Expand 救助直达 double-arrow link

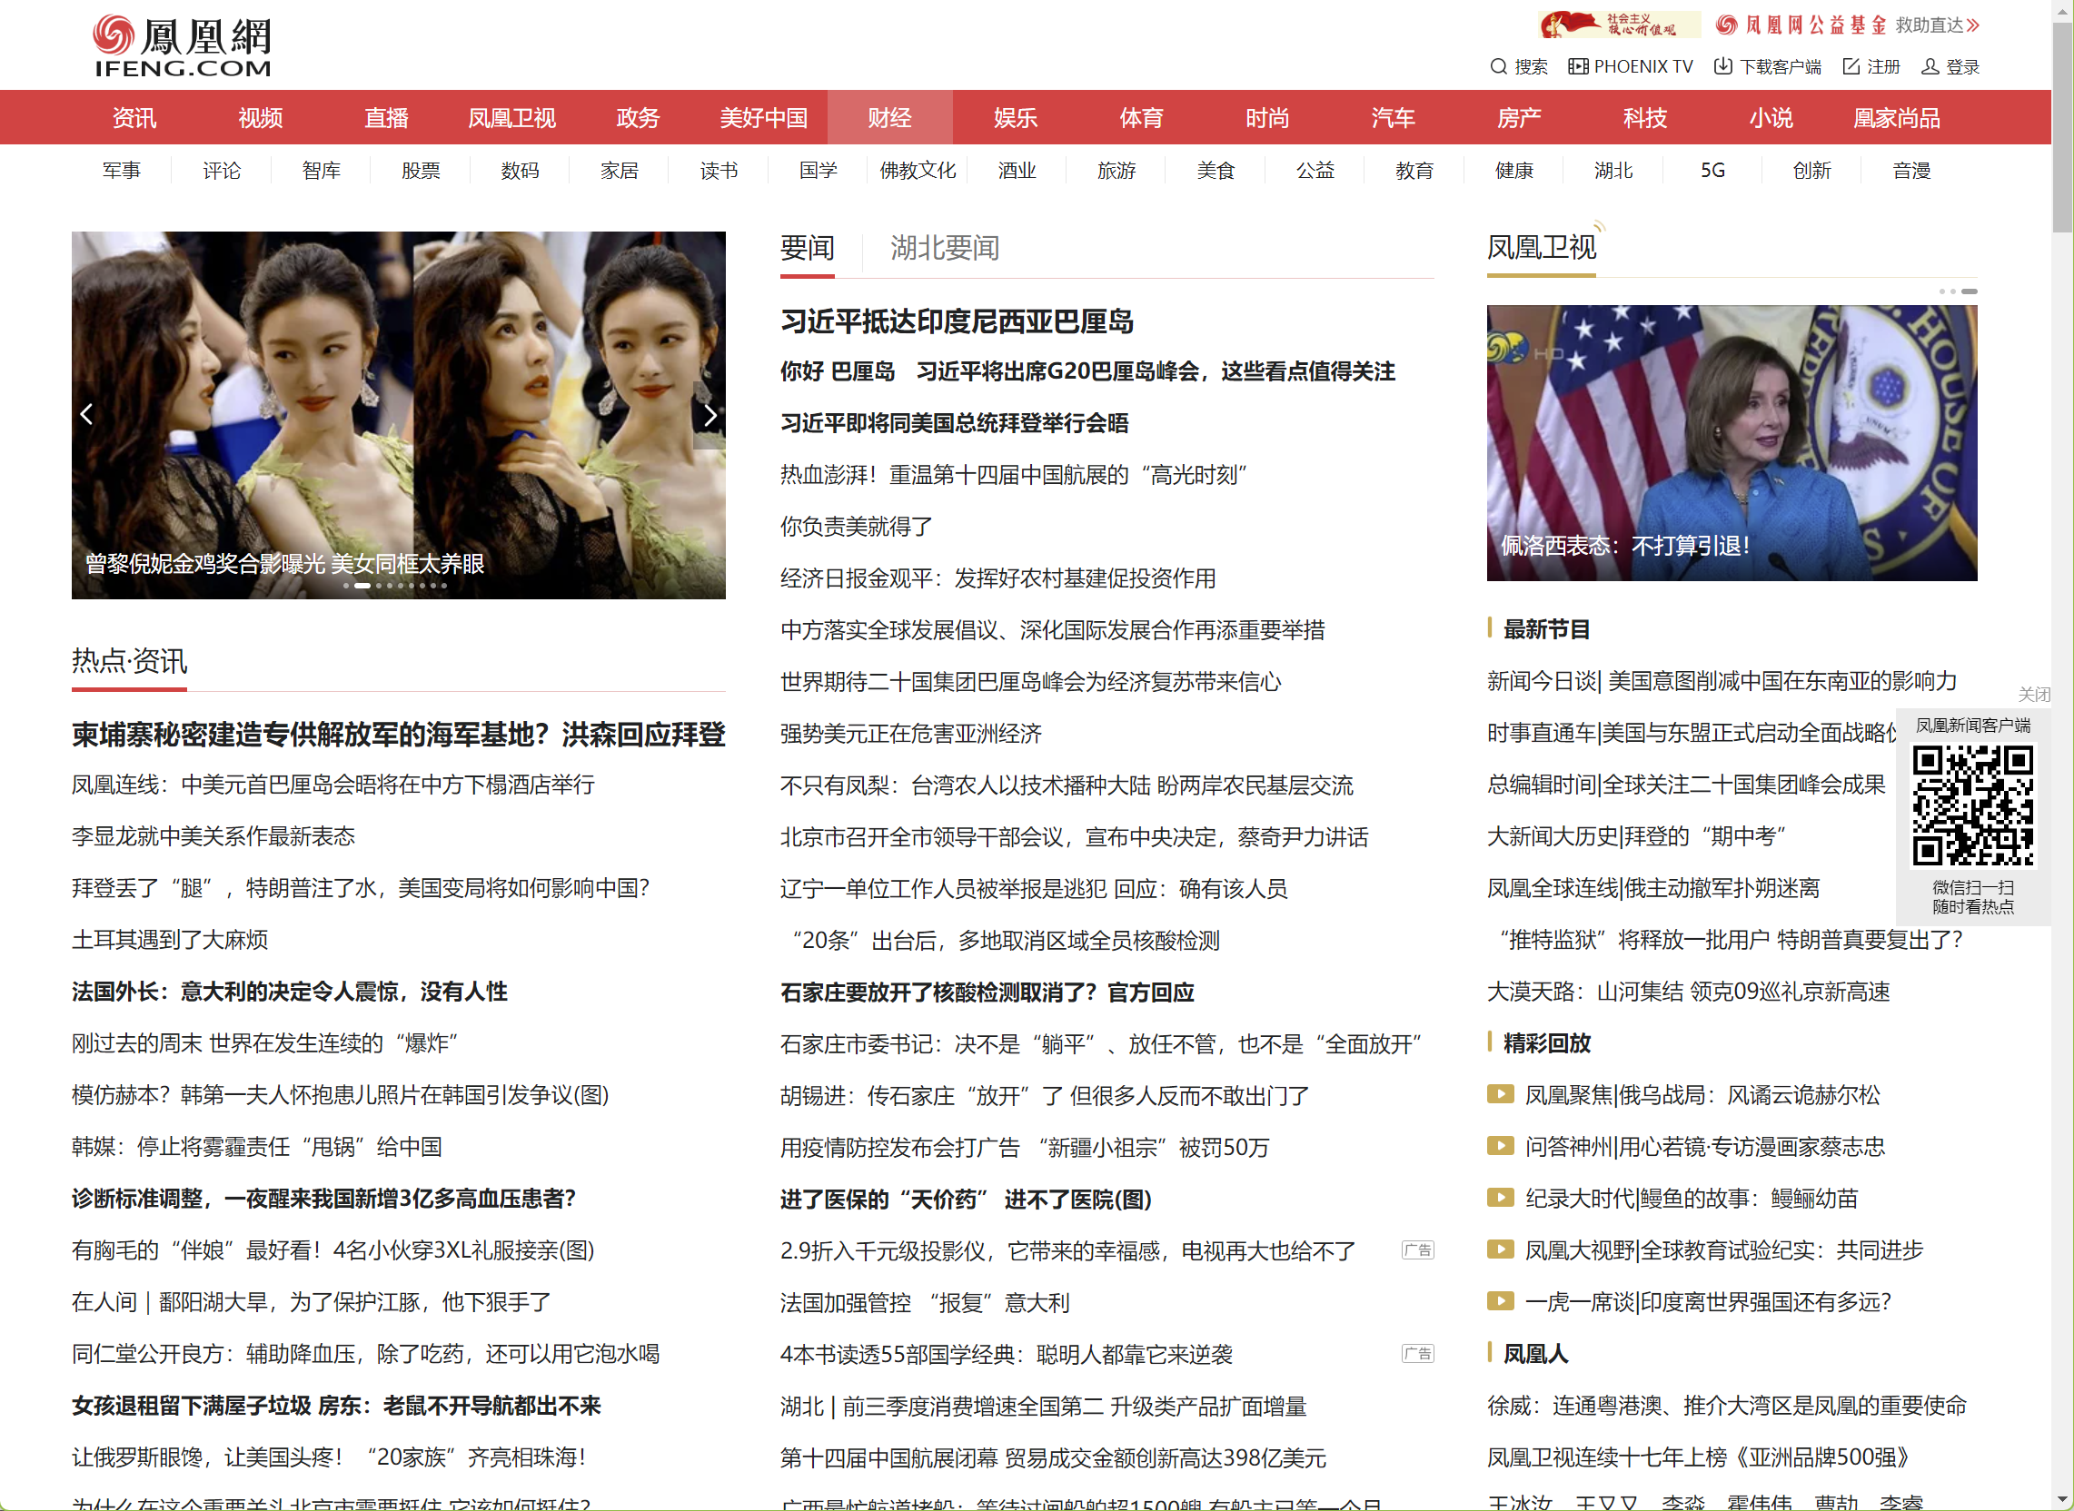1972,25
